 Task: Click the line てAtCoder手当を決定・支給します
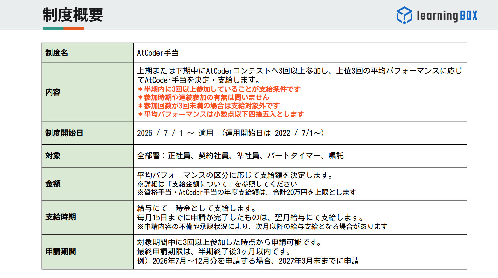tap(199, 80)
